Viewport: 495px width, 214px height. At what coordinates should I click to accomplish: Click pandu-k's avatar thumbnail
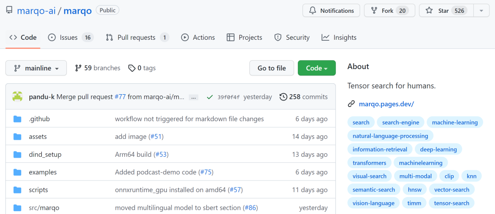tap(17, 97)
